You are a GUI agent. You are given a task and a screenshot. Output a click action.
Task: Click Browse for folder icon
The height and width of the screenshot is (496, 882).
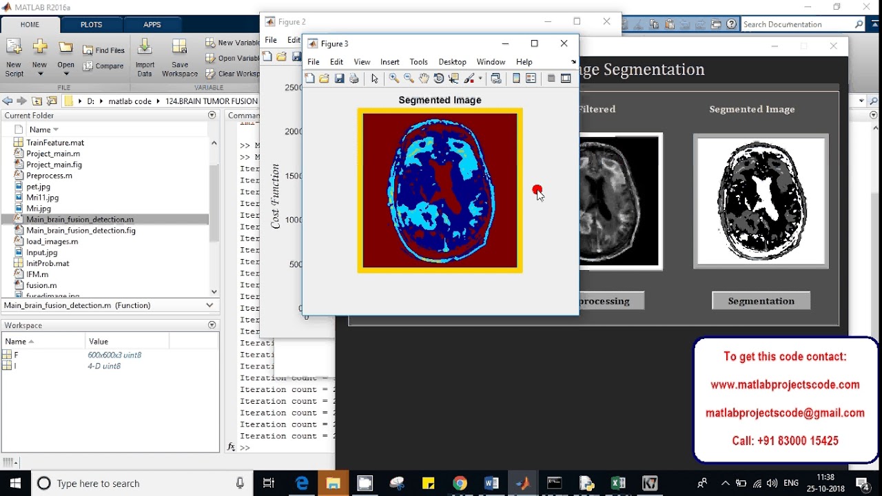point(52,101)
